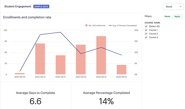Uncheck the Course 2 checkbox
Screen dimensions: 185x109
(x=146, y=34)
